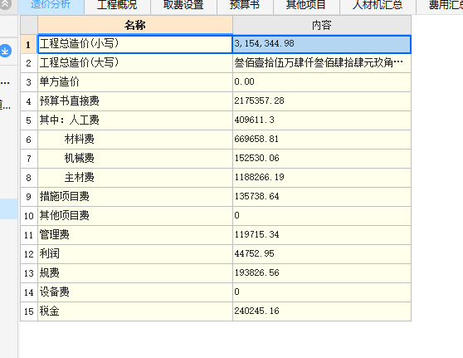Click row header number 15

(29, 311)
